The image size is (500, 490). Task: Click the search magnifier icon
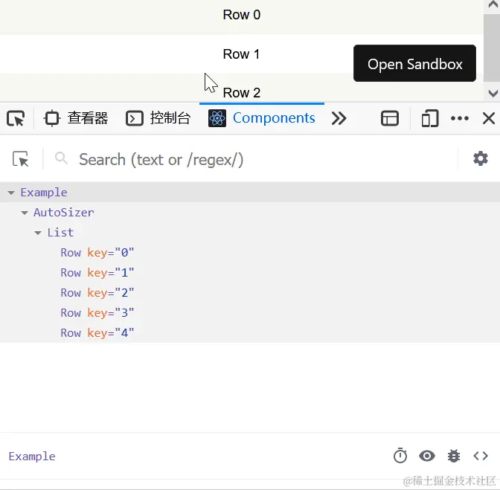(x=61, y=158)
